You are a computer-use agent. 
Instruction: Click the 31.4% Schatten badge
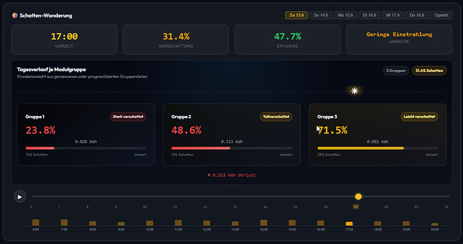pyautogui.click(x=429, y=71)
